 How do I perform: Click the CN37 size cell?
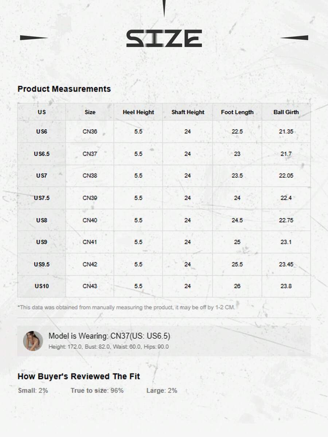pyautogui.click(x=90, y=154)
